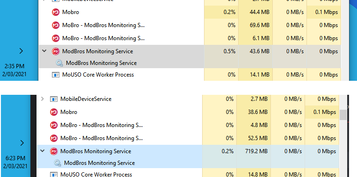Click the MoUSO Core Worker icon at 14.1 MB
The height and width of the screenshot is (177, 357).
coord(56,75)
